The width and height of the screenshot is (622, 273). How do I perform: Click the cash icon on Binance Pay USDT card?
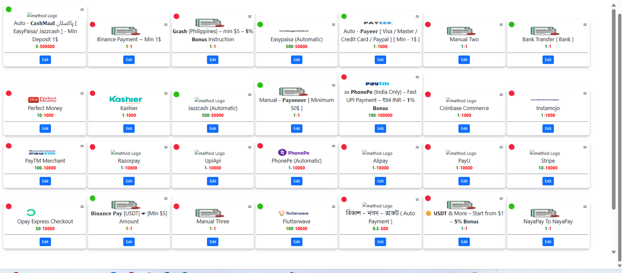pyautogui.click(x=126, y=205)
